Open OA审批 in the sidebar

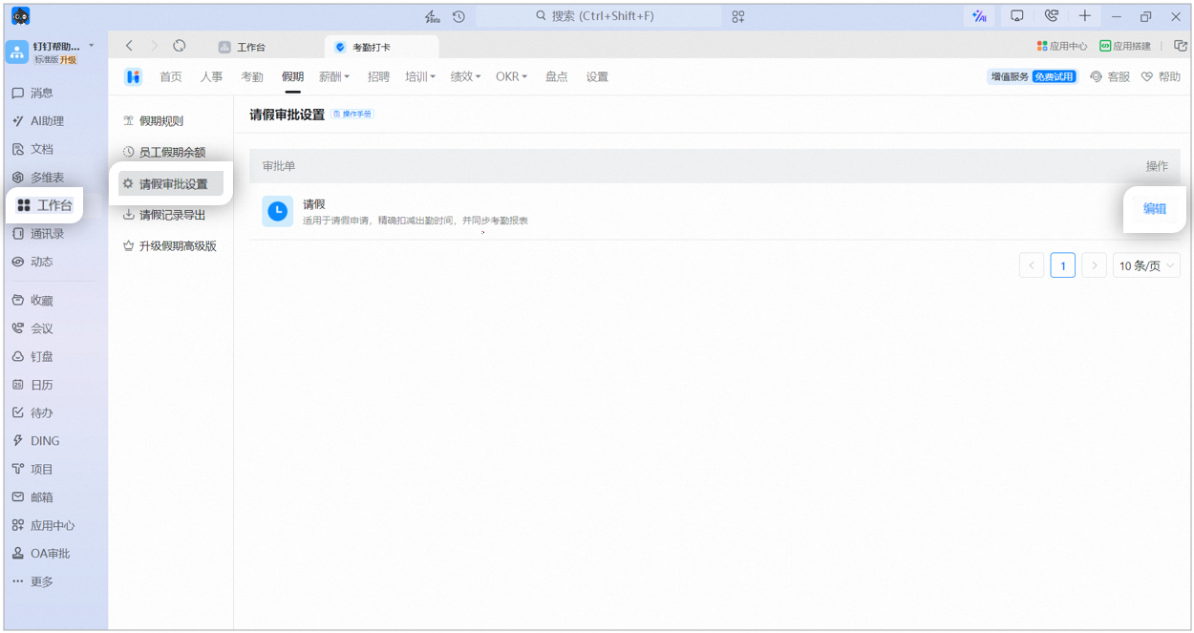pos(42,554)
